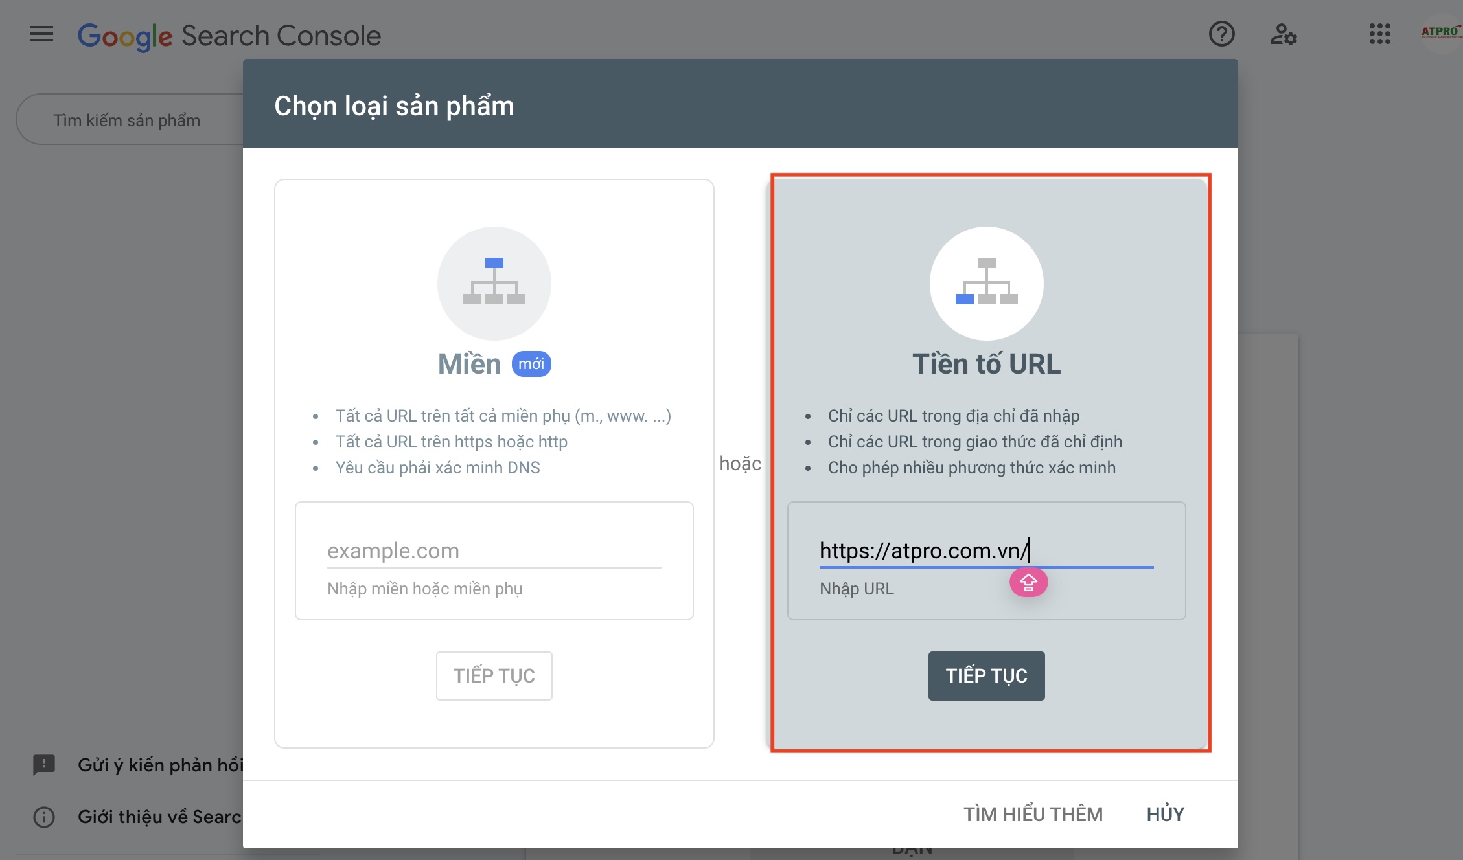Open the ATPRO account avatar
This screenshot has width=1463, height=860.
[1441, 33]
